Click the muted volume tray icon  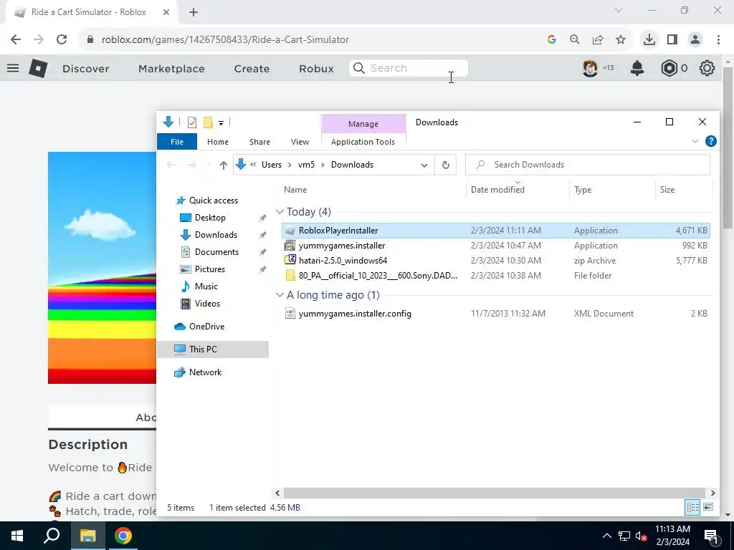click(641, 536)
